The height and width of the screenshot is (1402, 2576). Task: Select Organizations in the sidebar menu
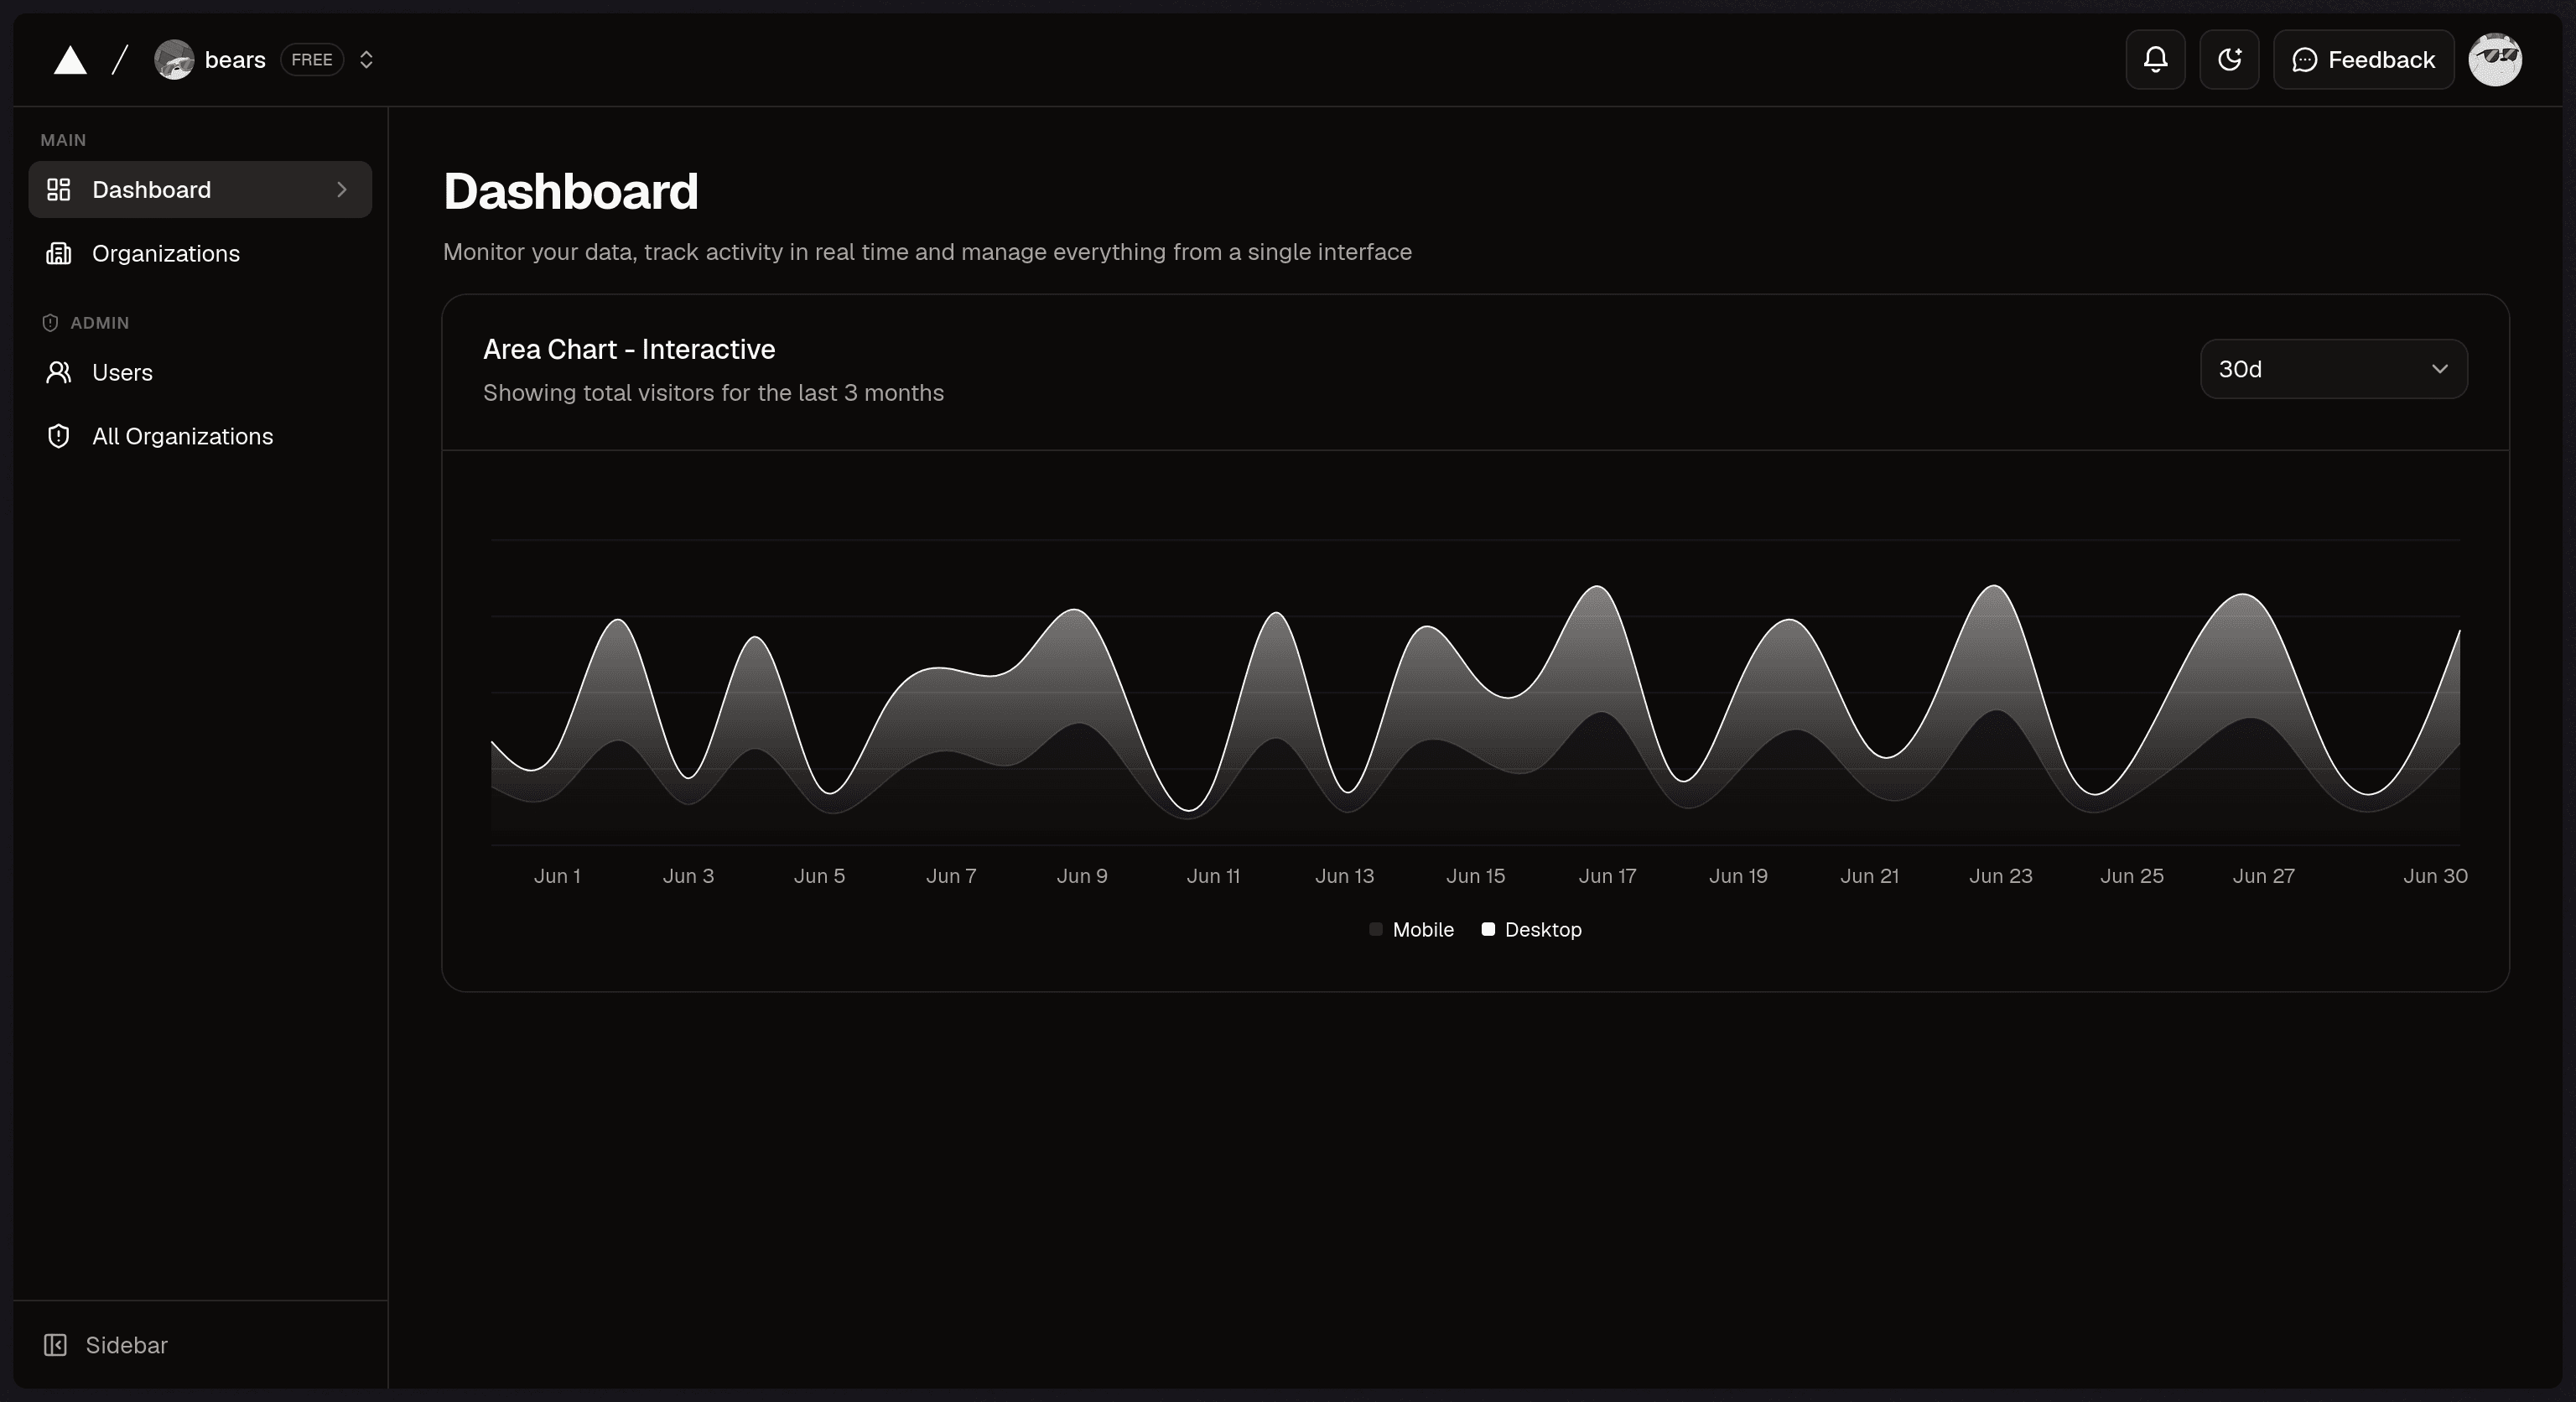coord(166,254)
